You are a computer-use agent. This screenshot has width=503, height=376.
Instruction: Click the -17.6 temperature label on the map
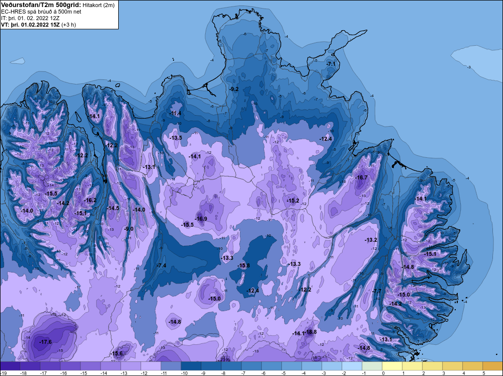46,342
